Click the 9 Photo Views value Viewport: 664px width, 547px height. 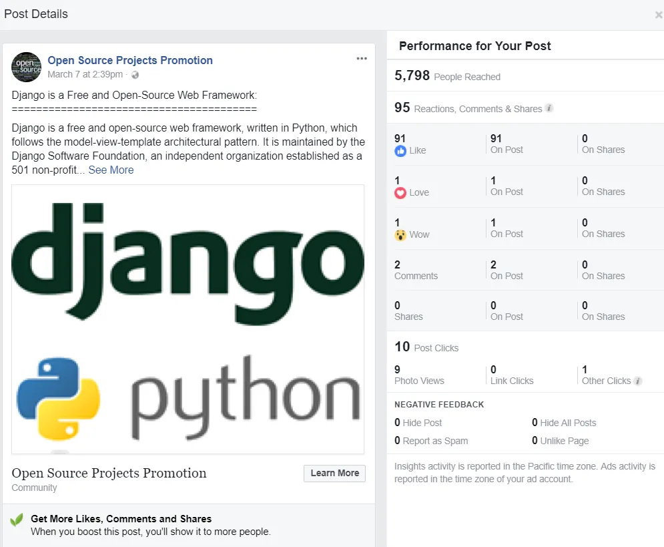(419, 375)
